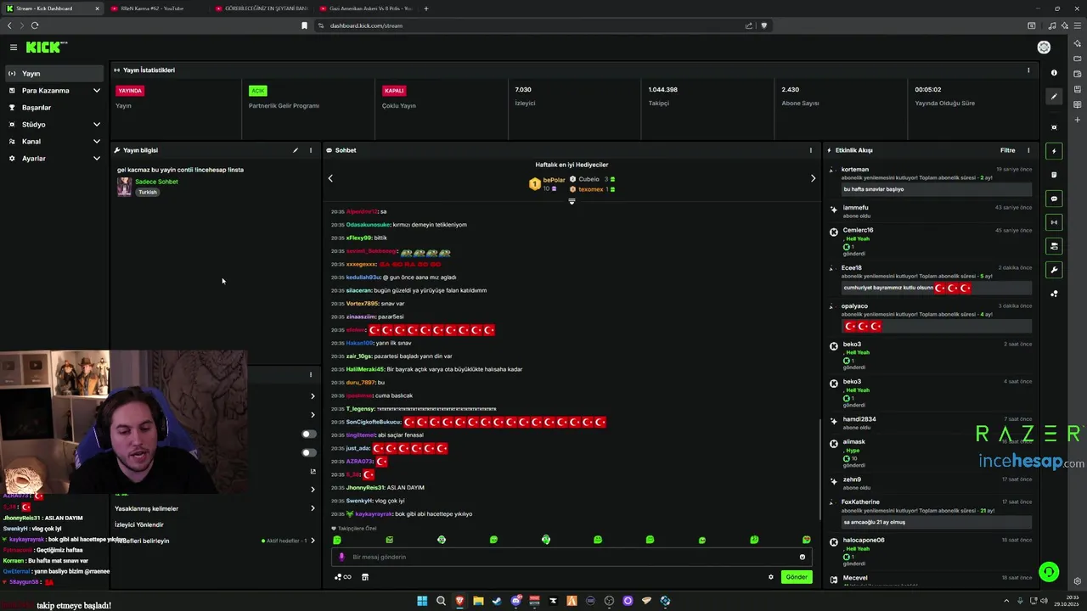Click the stream preview camera-frame icon in rail
This screenshot has width=1087, height=611.
click(x=1054, y=127)
